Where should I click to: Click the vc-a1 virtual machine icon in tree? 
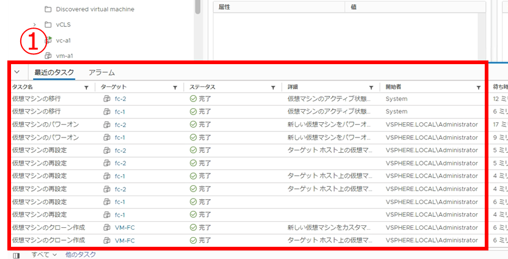pos(49,40)
